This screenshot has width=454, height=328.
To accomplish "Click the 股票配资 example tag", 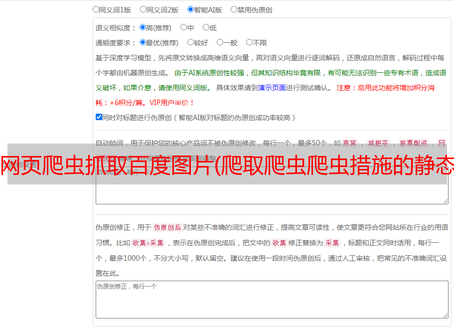I will click(x=413, y=143).
